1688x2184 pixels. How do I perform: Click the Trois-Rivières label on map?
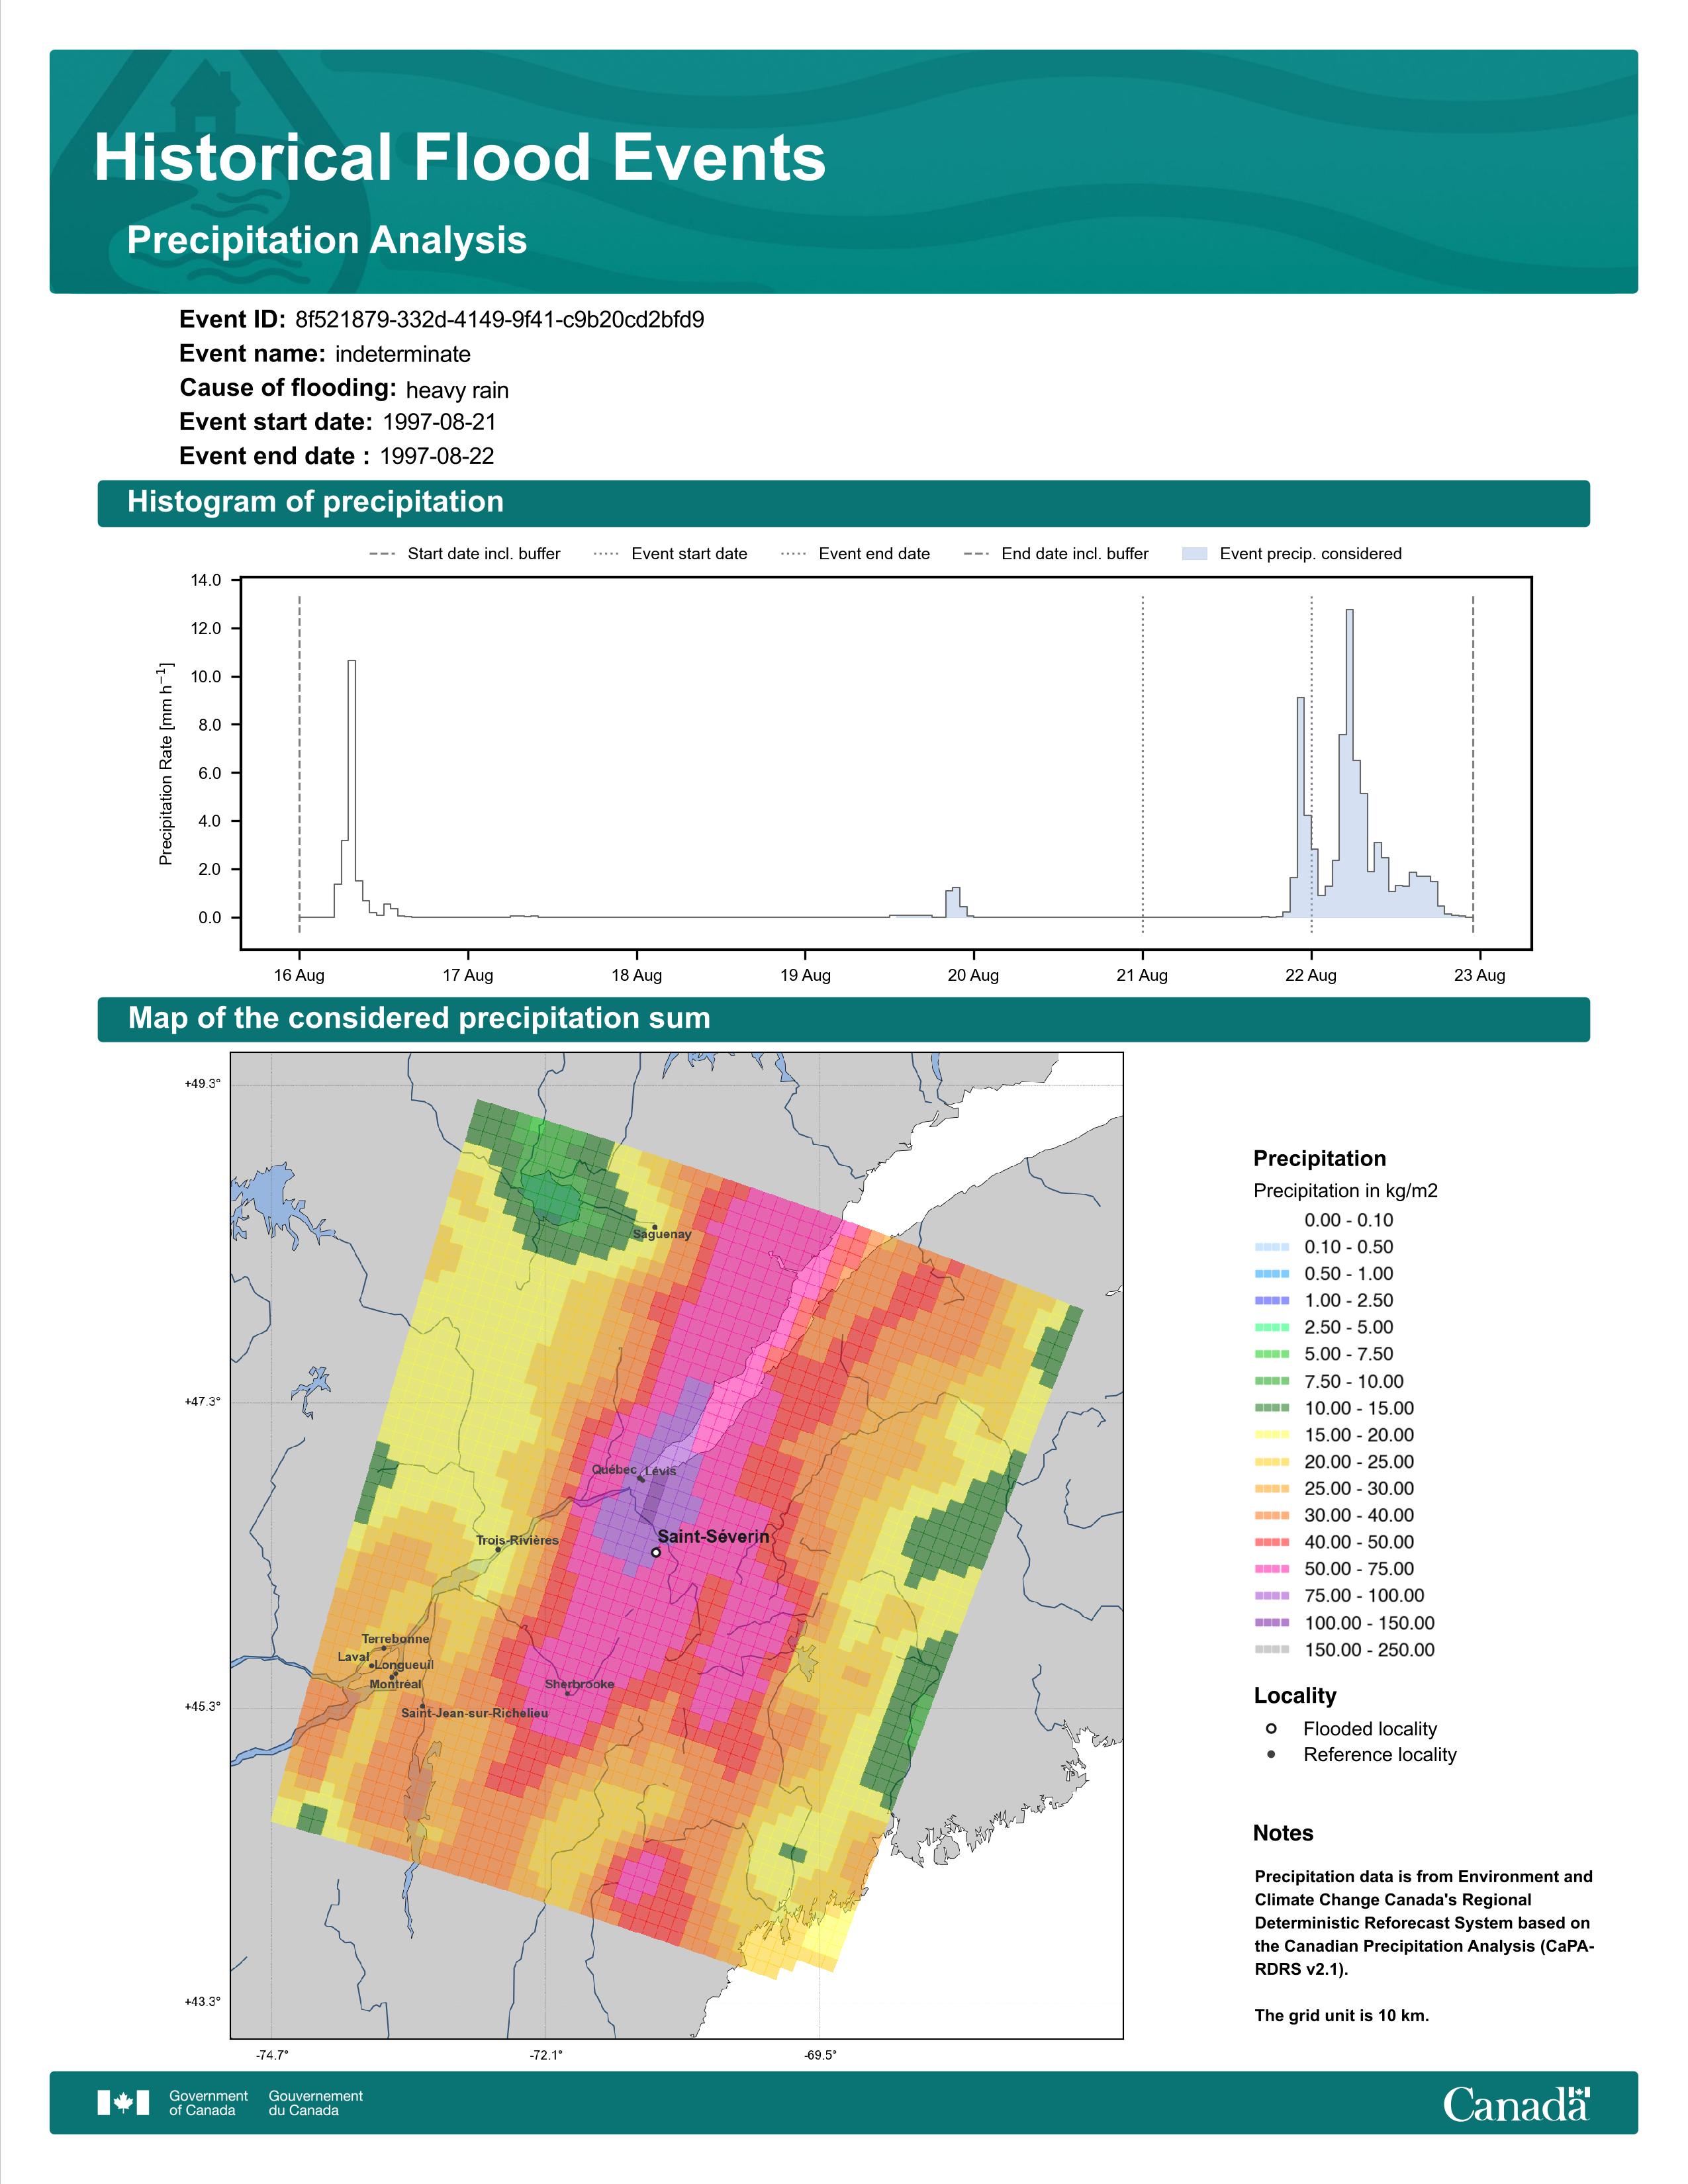click(517, 1540)
